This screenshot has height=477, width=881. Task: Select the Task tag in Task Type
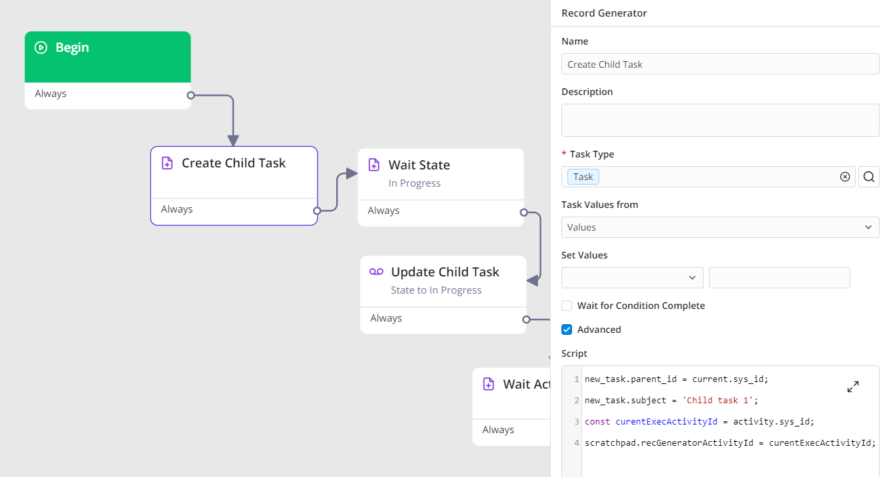[583, 177]
